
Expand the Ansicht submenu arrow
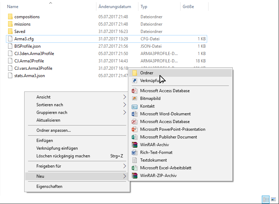124,97
